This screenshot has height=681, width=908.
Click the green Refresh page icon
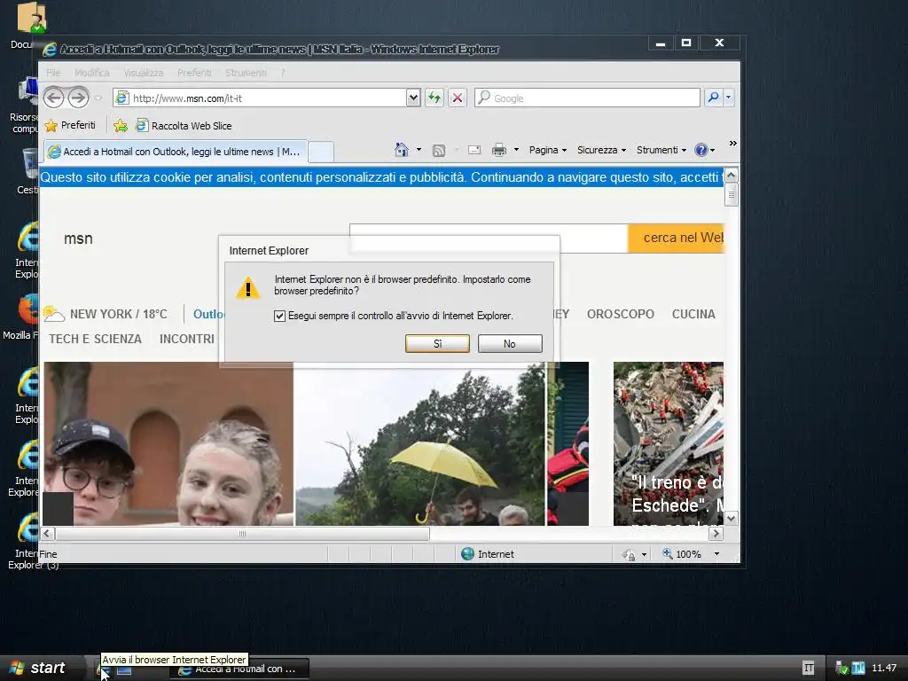coord(434,98)
